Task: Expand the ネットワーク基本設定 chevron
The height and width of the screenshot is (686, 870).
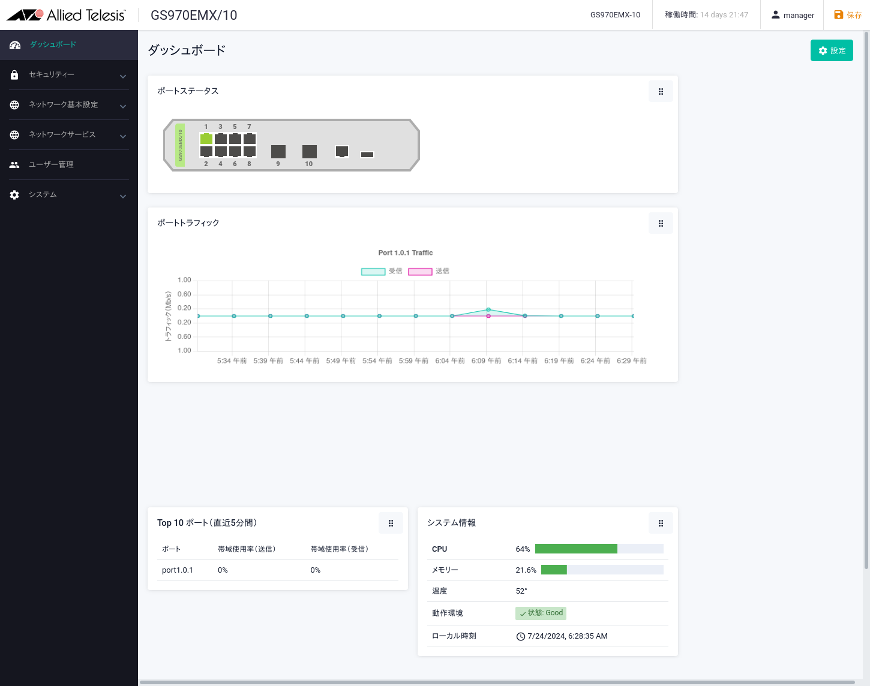Action: tap(123, 106)
